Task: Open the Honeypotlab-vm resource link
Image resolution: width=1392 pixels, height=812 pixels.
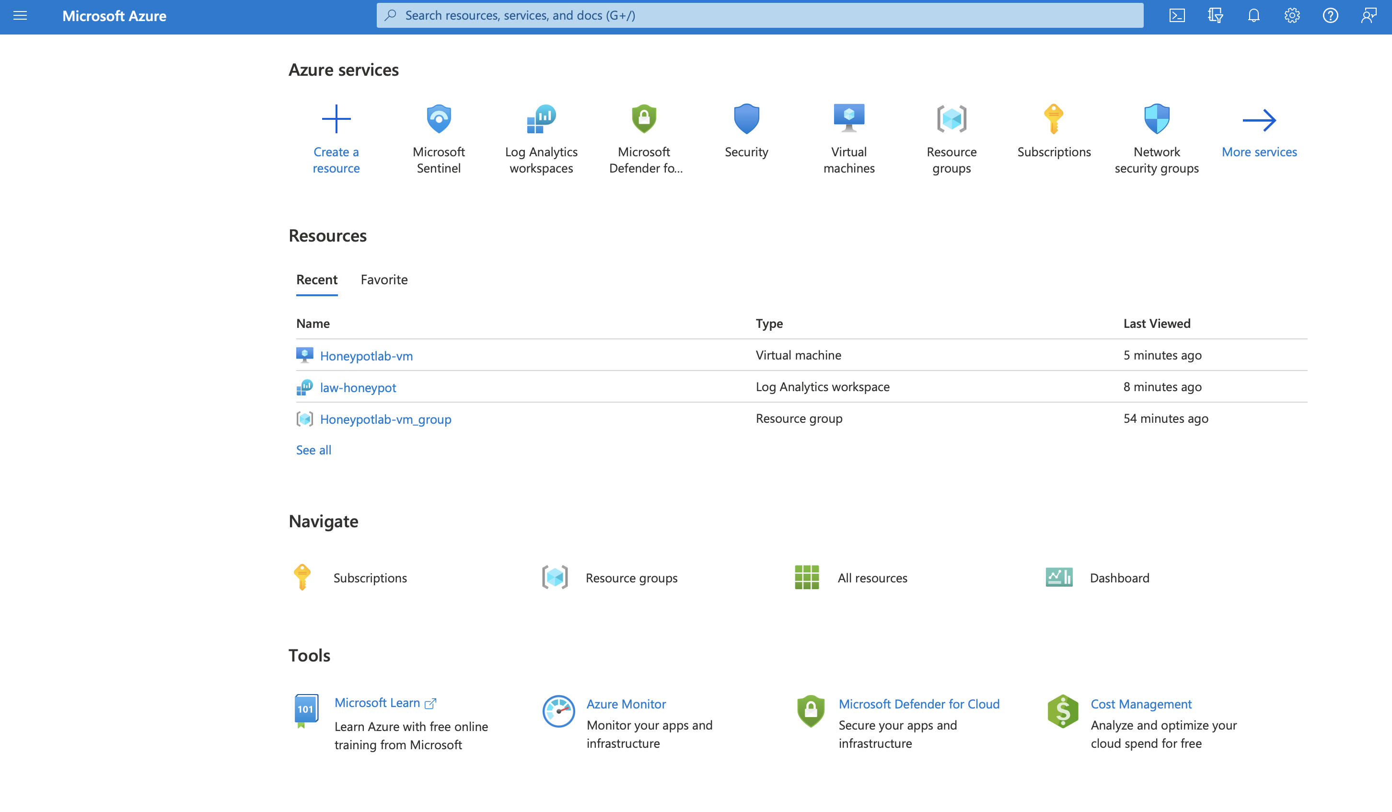Action: [366, 356]
